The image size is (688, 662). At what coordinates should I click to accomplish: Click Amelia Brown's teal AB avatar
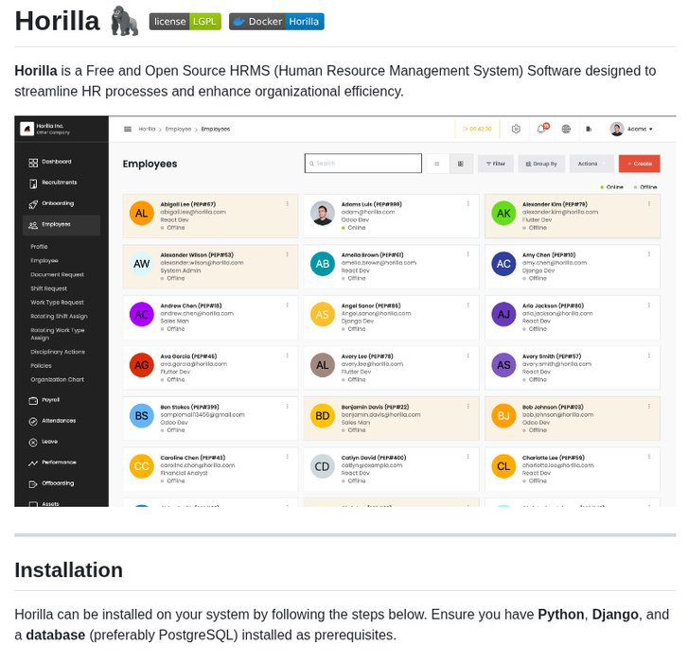323,264
